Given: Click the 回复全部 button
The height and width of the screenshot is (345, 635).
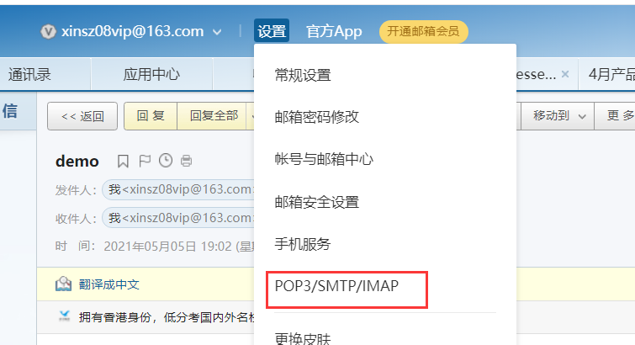Looking at the screenshot, I should pyautogui.click(x=214, y=116).
